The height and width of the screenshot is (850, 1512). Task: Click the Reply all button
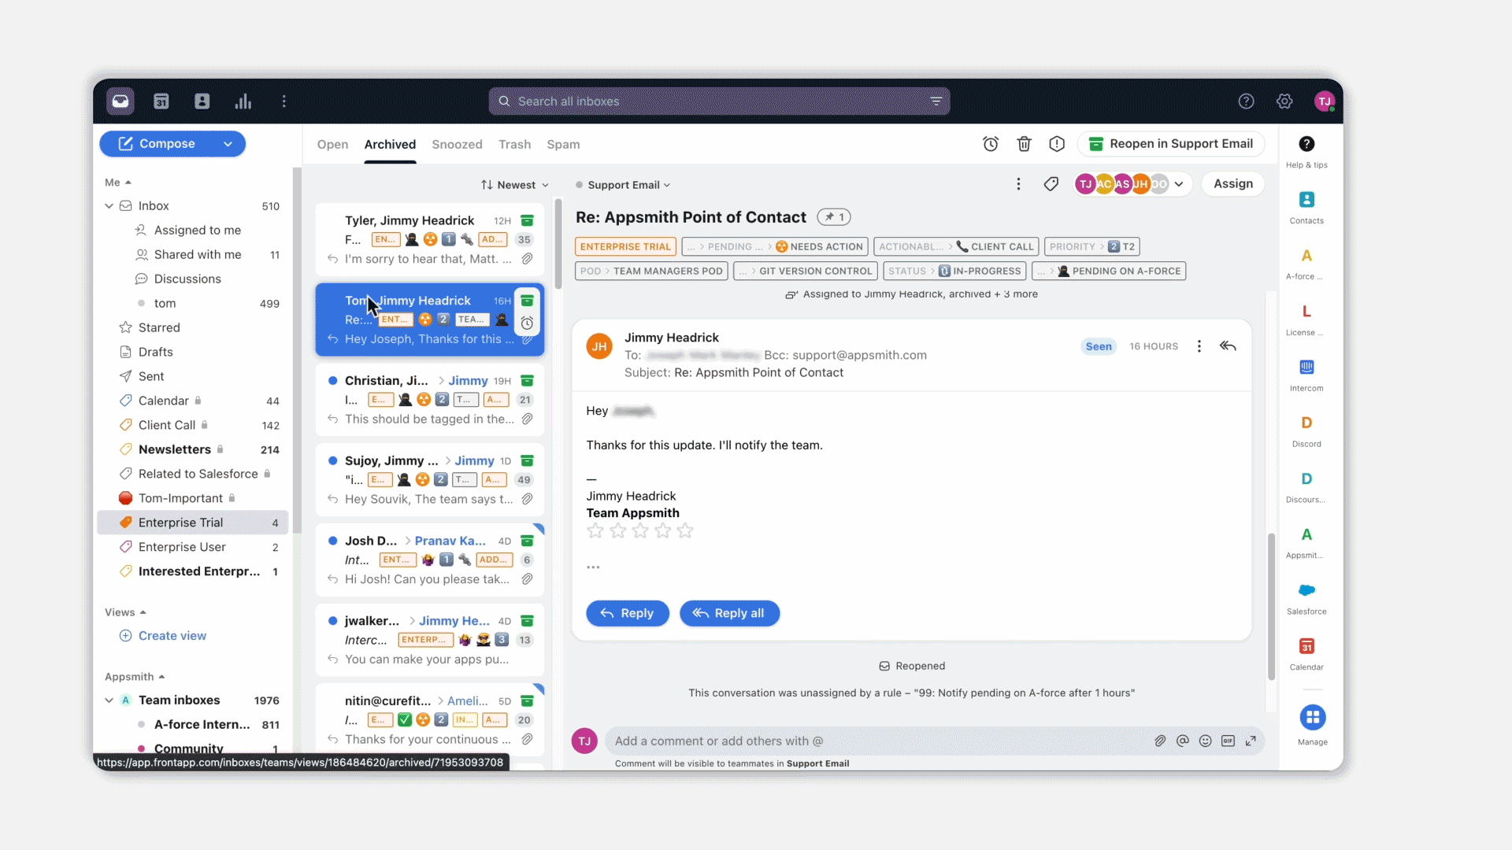(728, 613)
